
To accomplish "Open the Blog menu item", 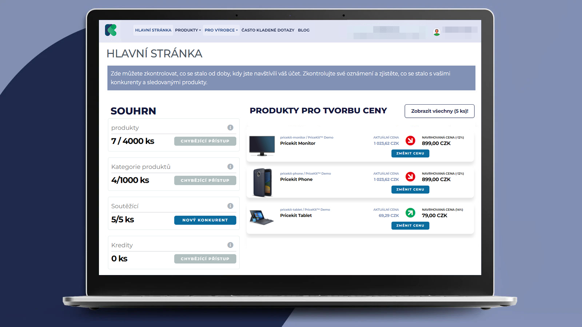I will point(304,30).
